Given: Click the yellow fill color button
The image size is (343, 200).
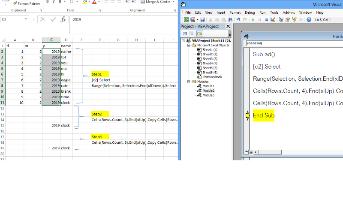Looking at the screenshot, I should point(85,2).
